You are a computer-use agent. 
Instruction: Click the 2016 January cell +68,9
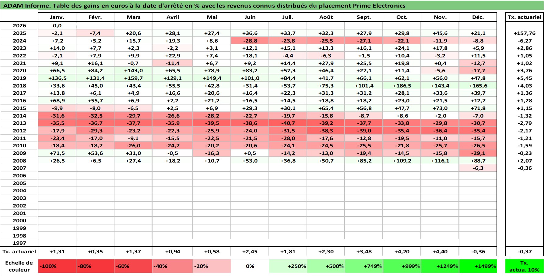57,101
